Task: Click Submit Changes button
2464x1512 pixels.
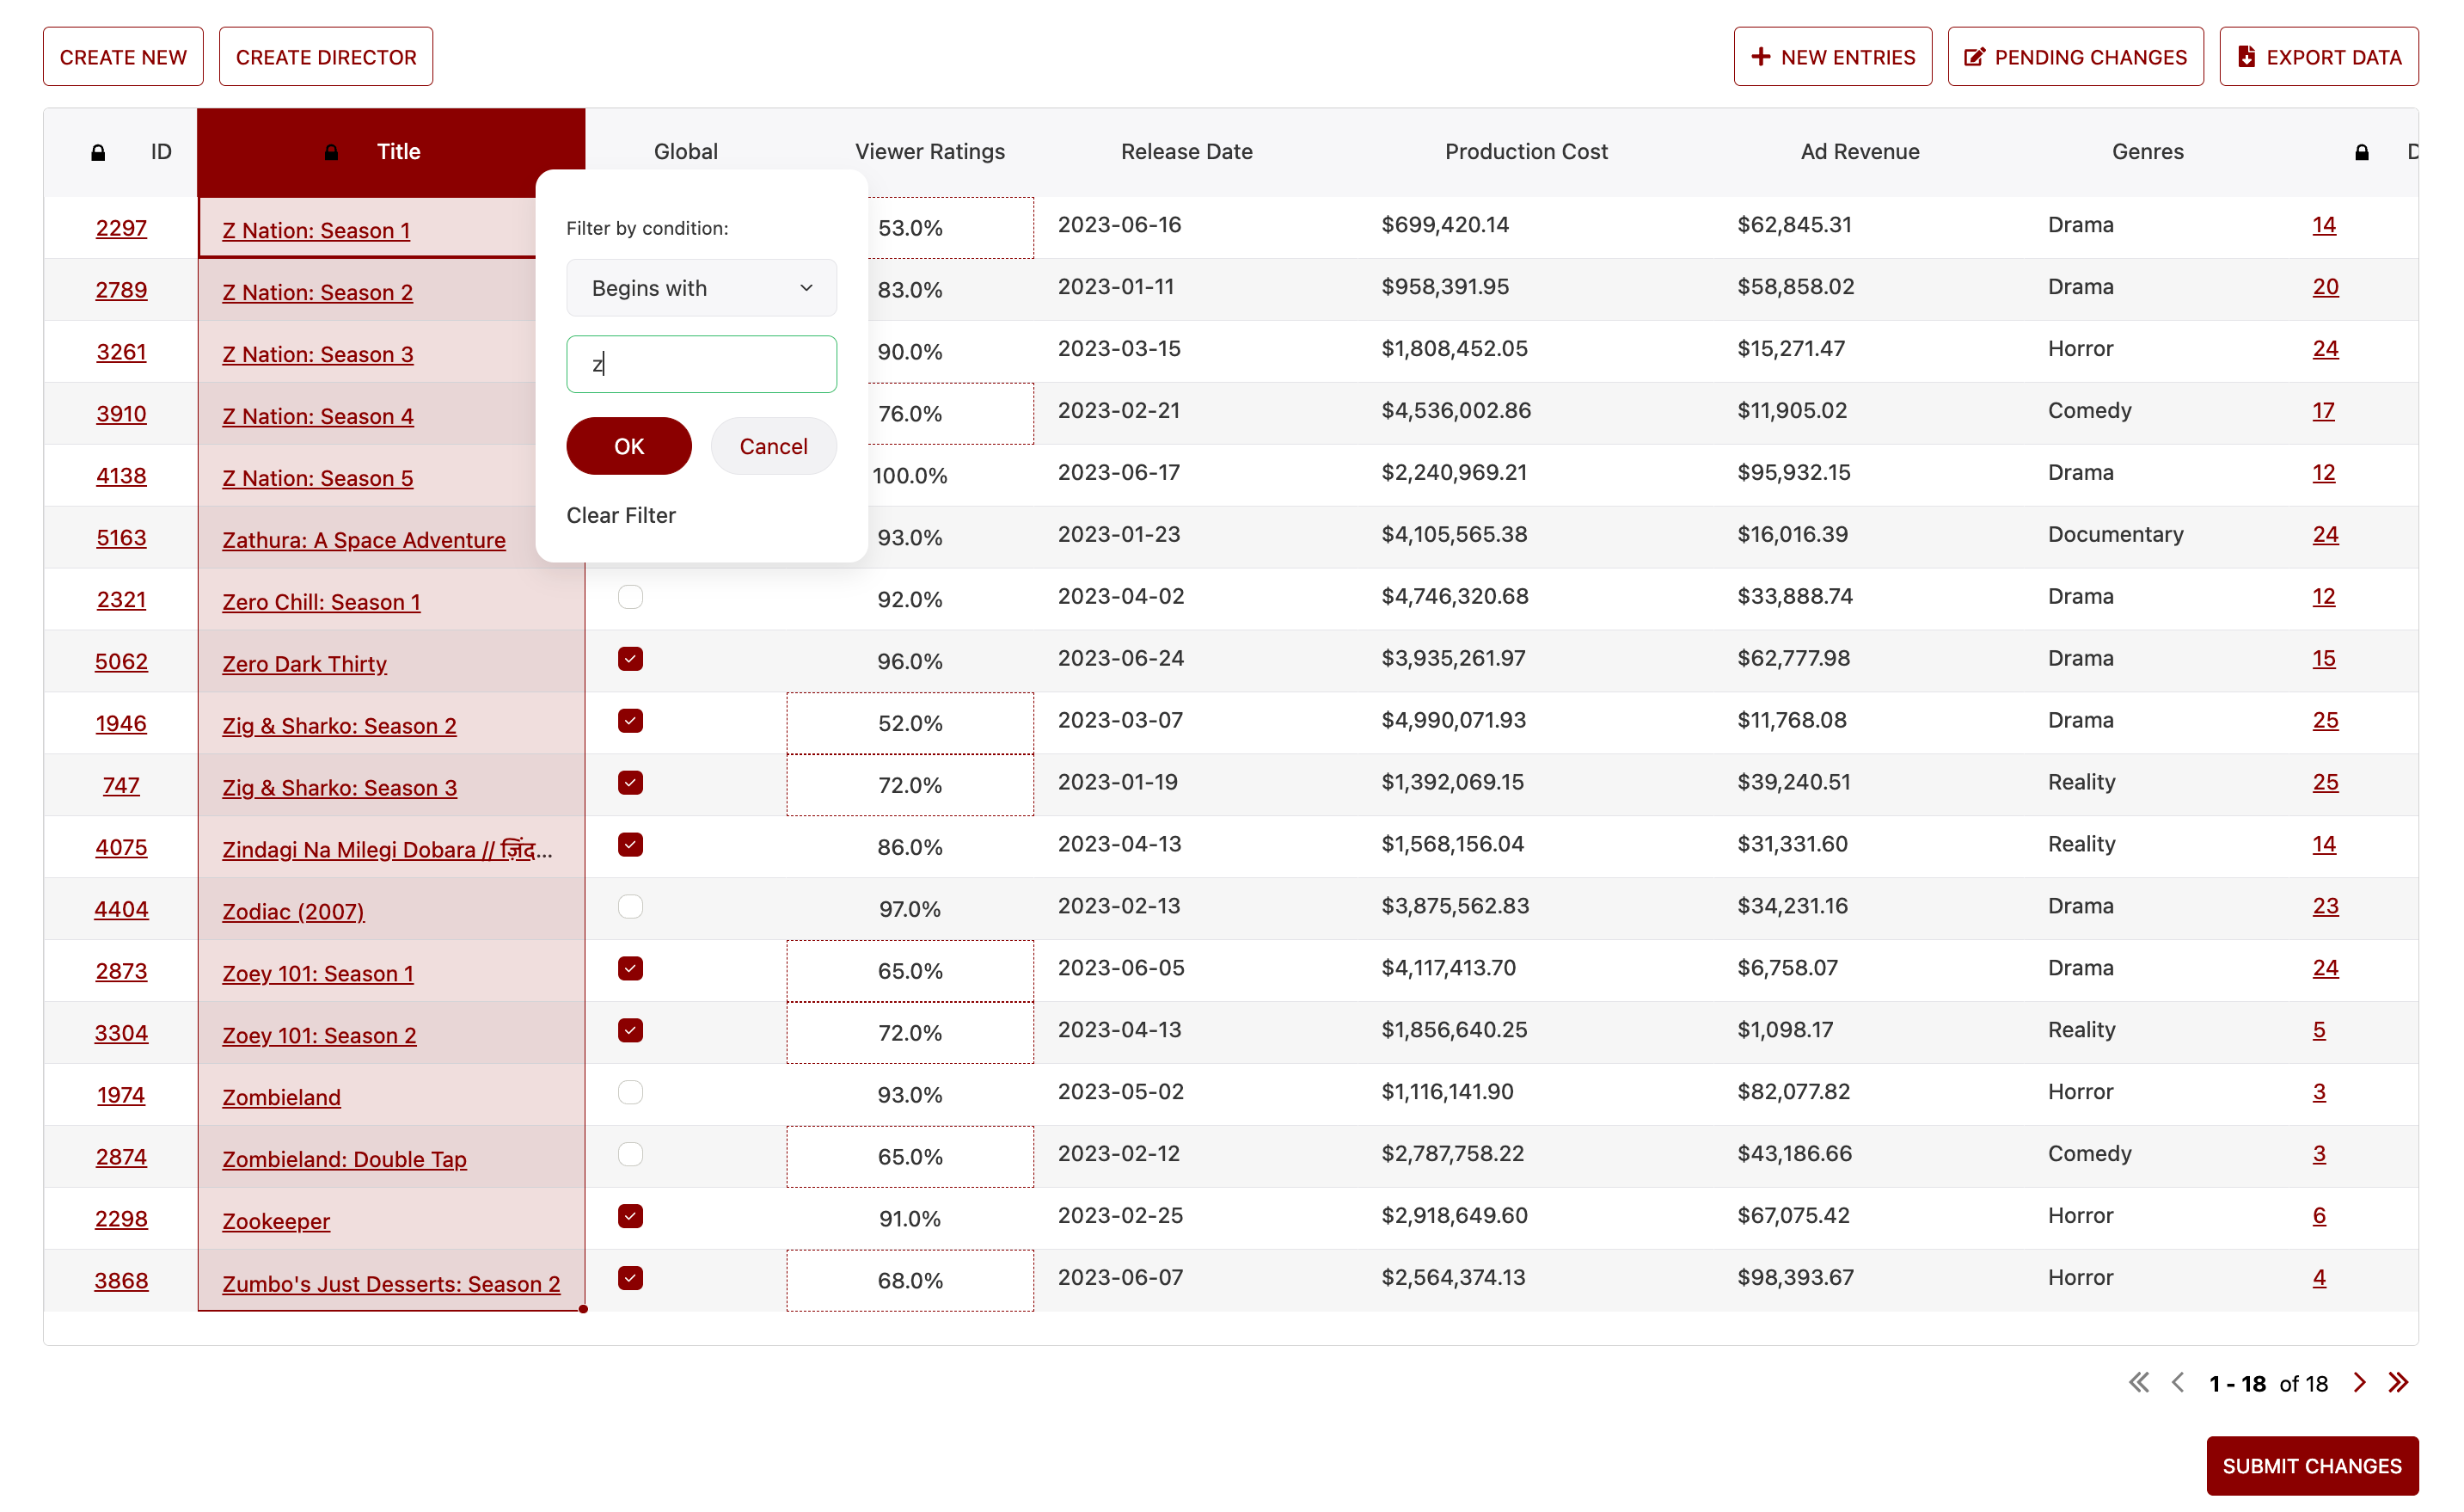Action: (2312, 1466)
